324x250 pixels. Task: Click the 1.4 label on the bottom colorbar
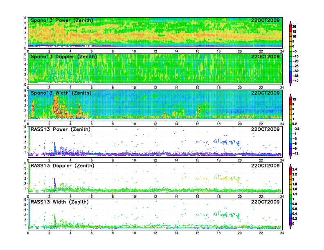tap(295, 194)
